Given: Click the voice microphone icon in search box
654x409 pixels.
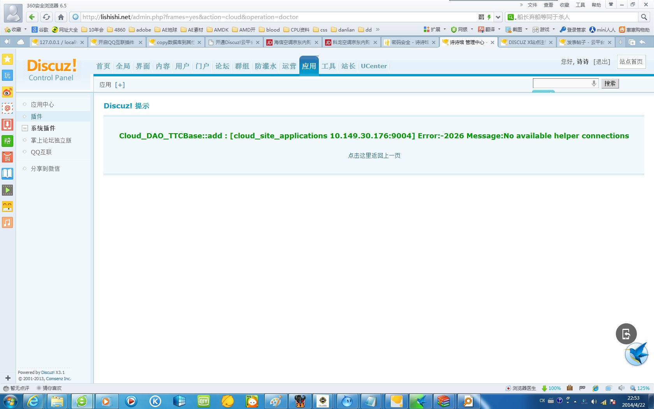Looking at the screenshot, I should [x=594, y=83].
